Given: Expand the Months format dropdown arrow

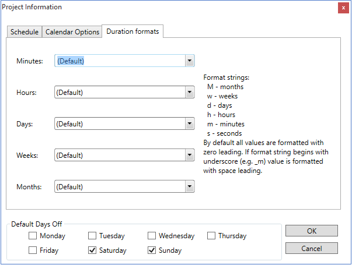Looking at the screenshot, I should click(x=189, y=187).
